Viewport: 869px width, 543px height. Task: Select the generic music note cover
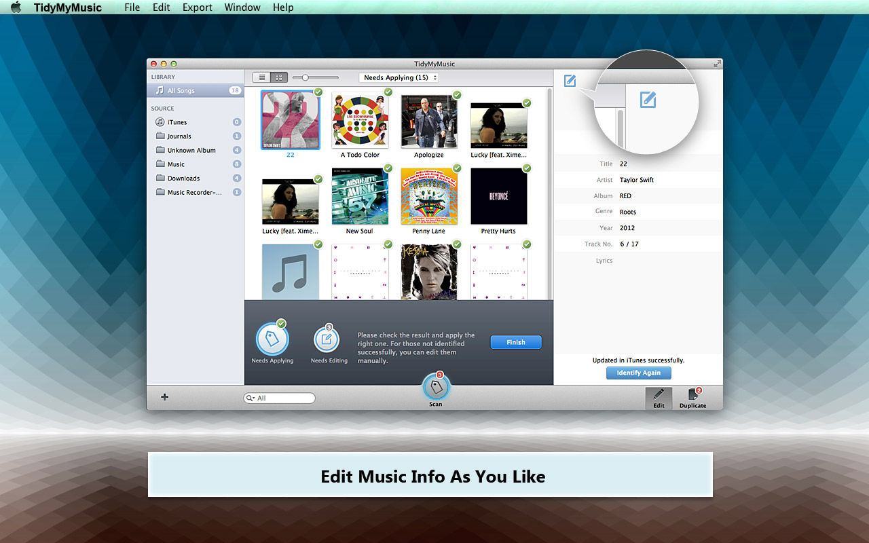pos(290,271)
